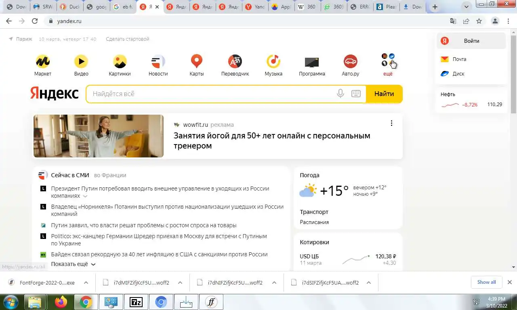Open FontForge from the taskbar

coord(211,302)
